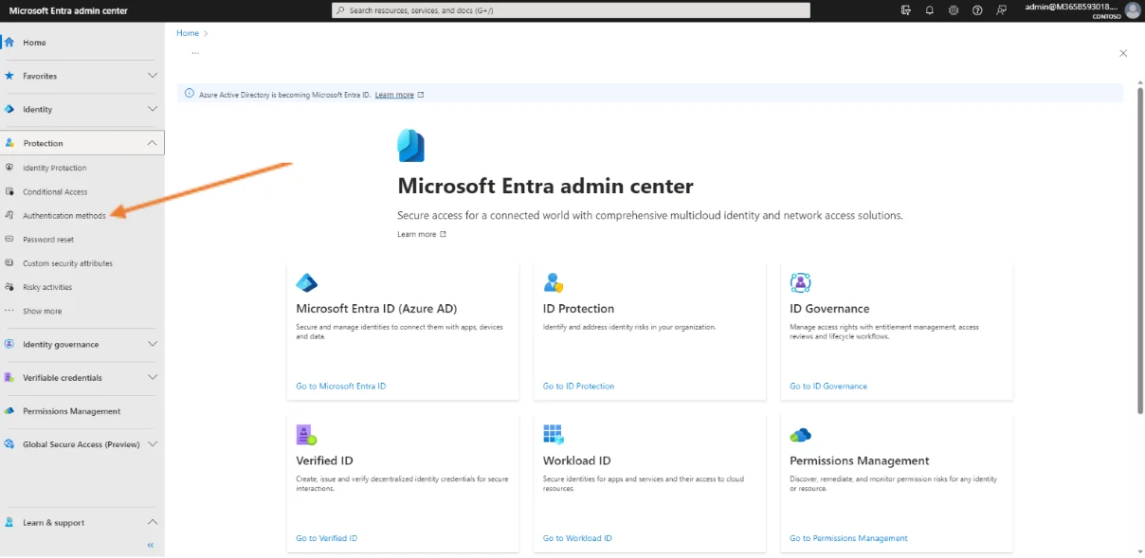This screenshot has width=1145, height=558.
Task: Select Conditional Access menu item
Action: click(55, 192)
